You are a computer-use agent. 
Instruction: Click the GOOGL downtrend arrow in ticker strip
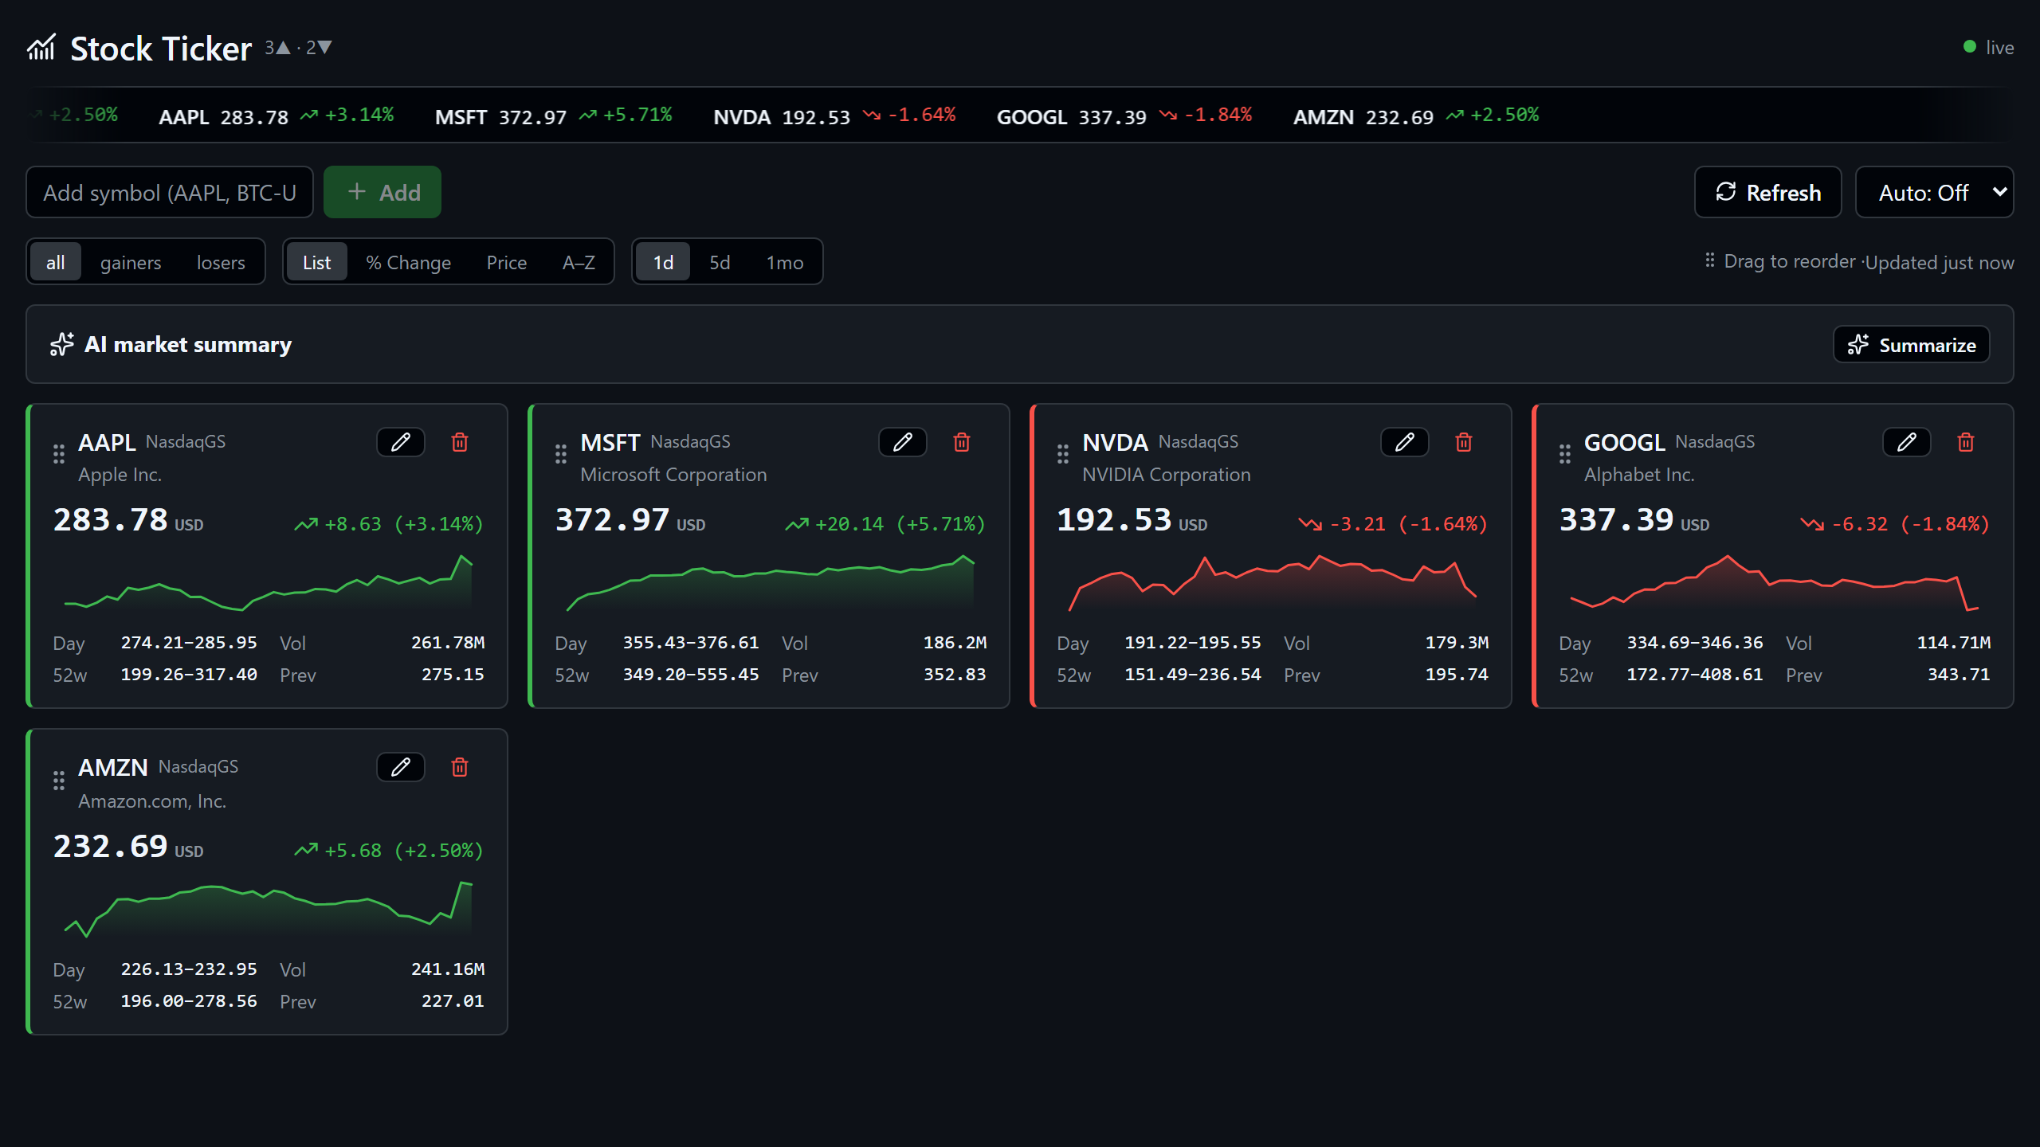pyautogui.click(x=1168, y=115)
